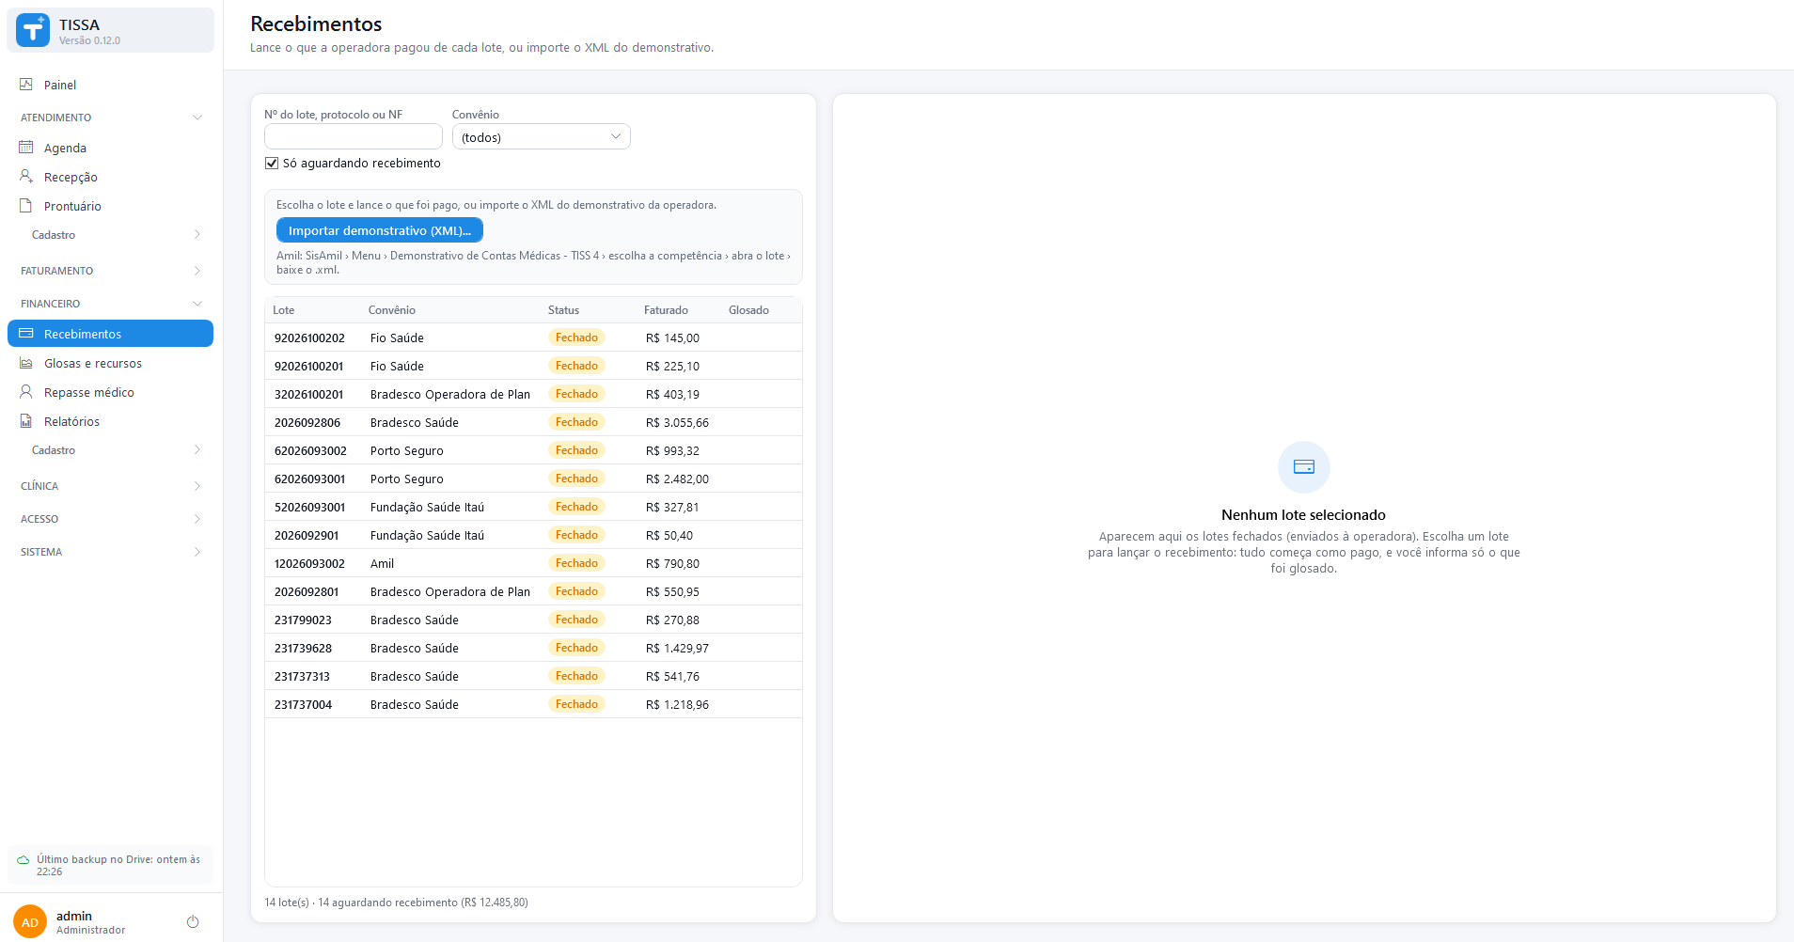Screen dimensions: 1794x942
Task: Open Agenda menu item
Action: click(111, 148)
